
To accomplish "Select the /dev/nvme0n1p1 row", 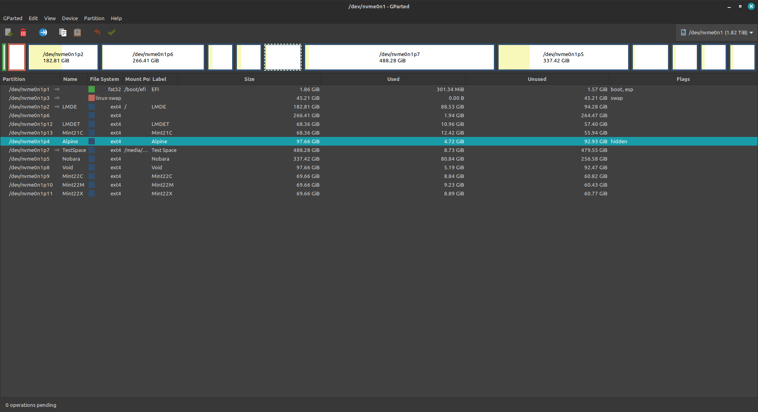I will [379, 89].
